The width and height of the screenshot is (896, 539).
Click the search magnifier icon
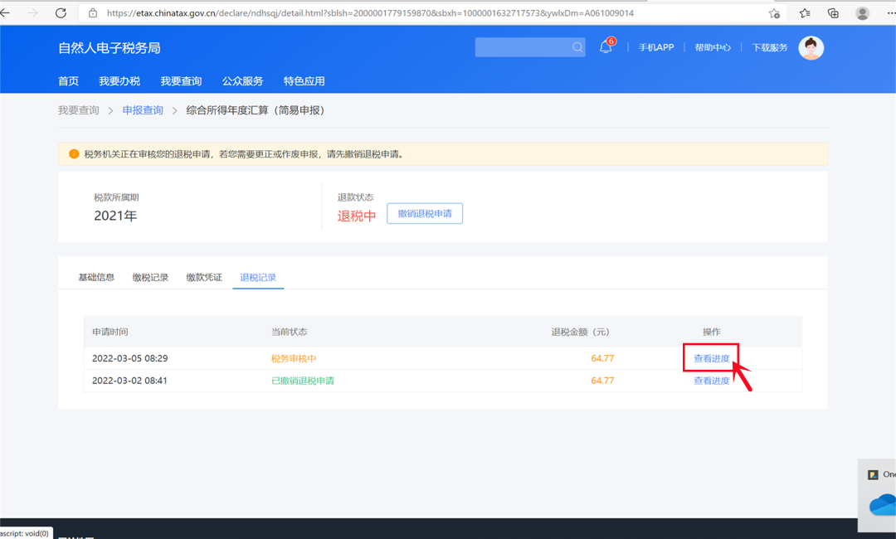[577, 47]
